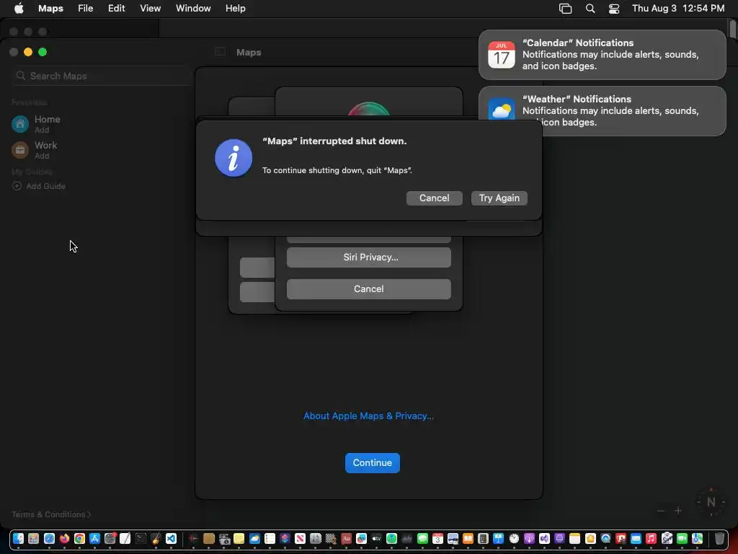Open the Edit menu
Image resolution: width=738 pixels, height=554 pixels.
116,8
